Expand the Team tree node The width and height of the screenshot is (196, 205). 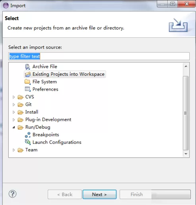click(x=14, y=150)
